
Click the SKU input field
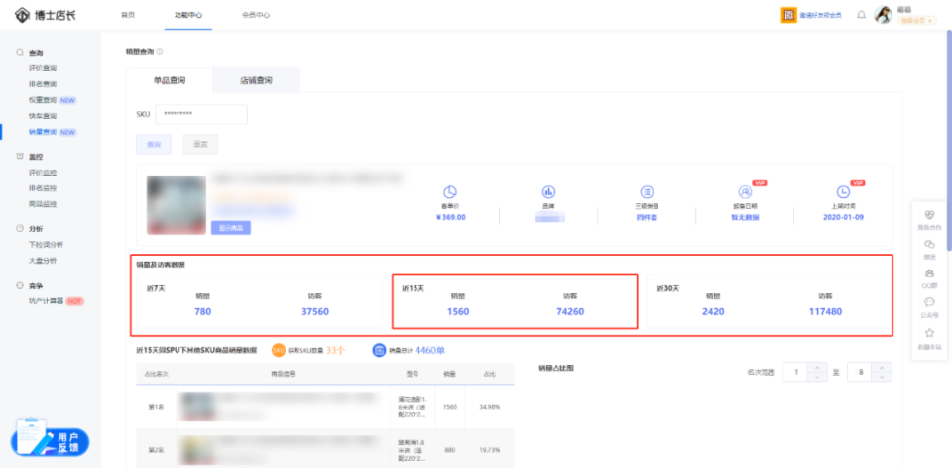click(x=200, y=114)
